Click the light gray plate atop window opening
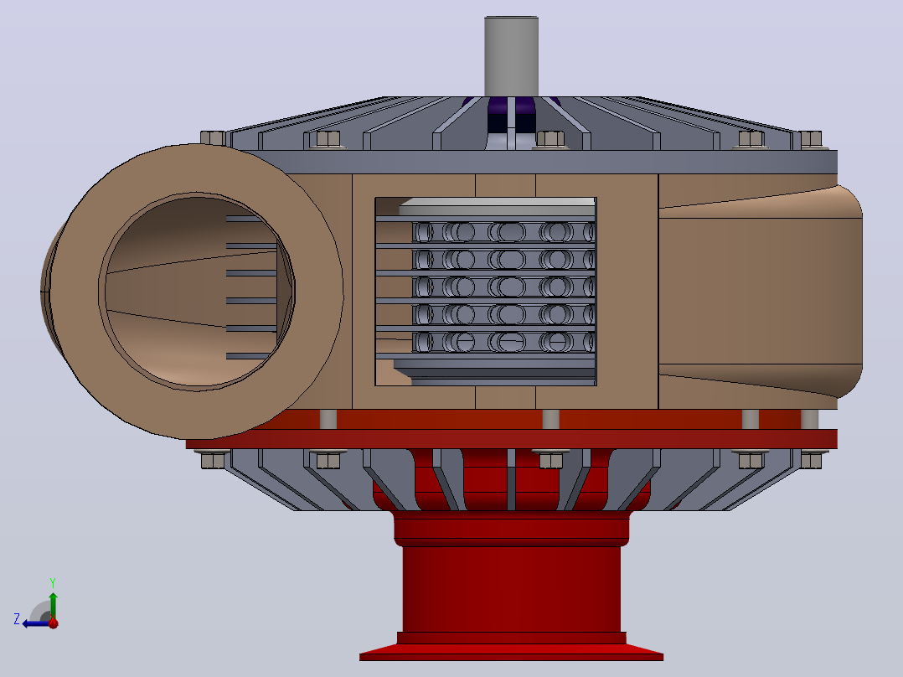 (x=497, y=205)
